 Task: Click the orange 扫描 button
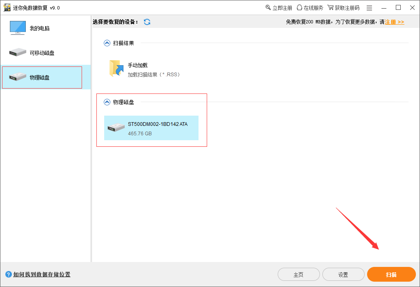click(391, 274)
